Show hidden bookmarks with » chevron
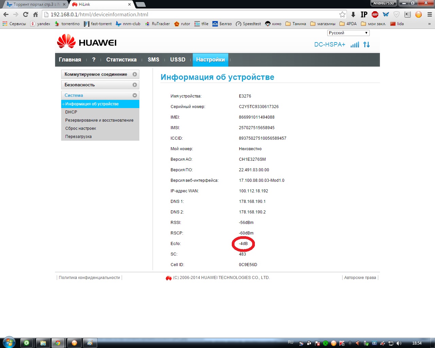The width and height of the screenshot is (435, 348). coord(429,24)
